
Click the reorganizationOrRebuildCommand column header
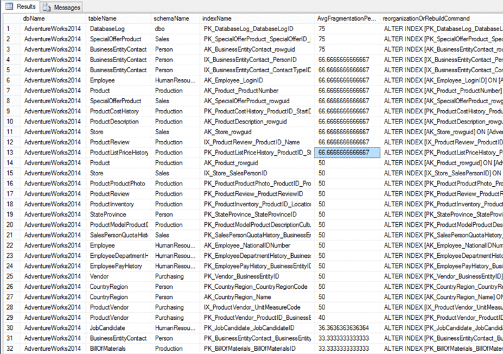click(x=442, y=18)
